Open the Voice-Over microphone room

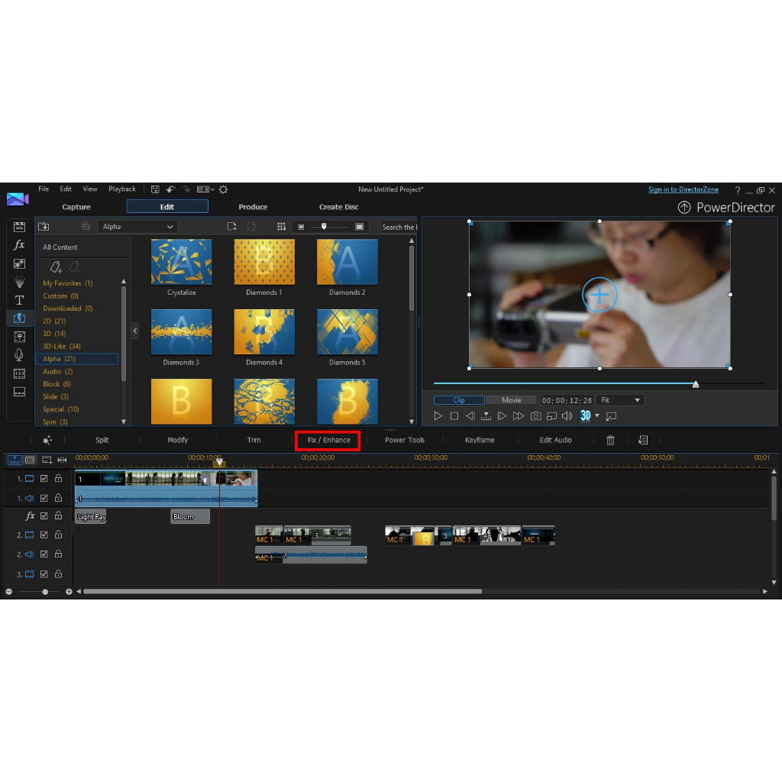coord(19,355)
